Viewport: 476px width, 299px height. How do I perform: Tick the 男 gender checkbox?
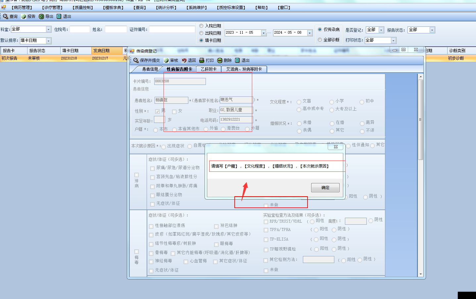coord(158,111)
